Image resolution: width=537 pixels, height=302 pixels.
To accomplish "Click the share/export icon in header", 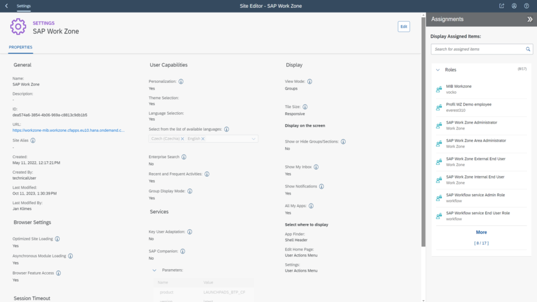I will (502, 6).
